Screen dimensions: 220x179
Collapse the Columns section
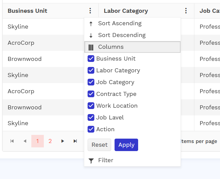[x=111, y=47]
